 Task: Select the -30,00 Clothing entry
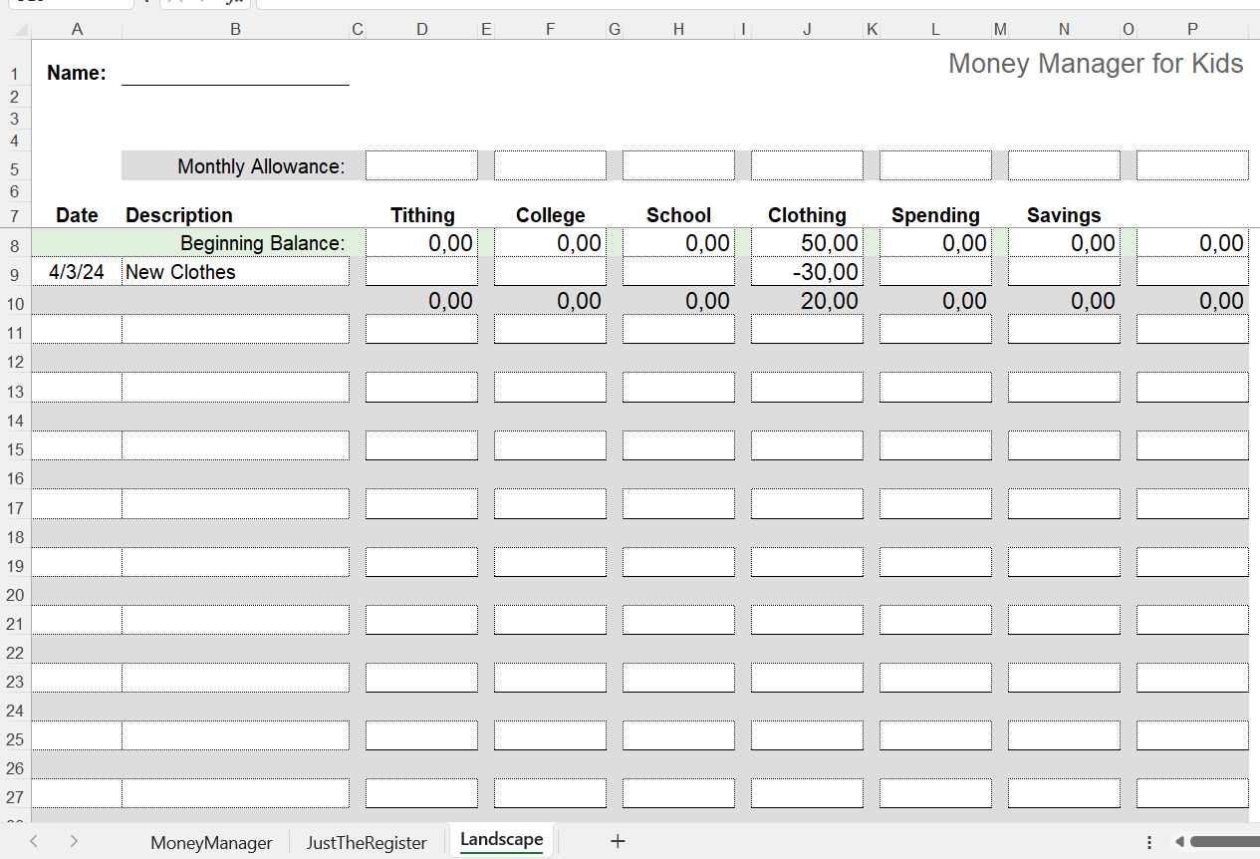pos(807,272)
